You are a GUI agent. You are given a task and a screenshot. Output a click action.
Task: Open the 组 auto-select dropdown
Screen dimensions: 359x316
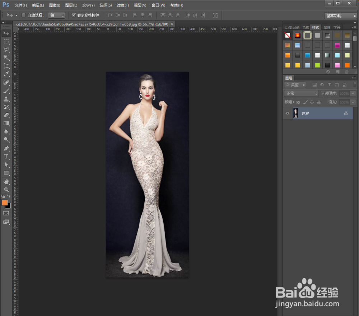pyautogui.click(x=57, y=15)
